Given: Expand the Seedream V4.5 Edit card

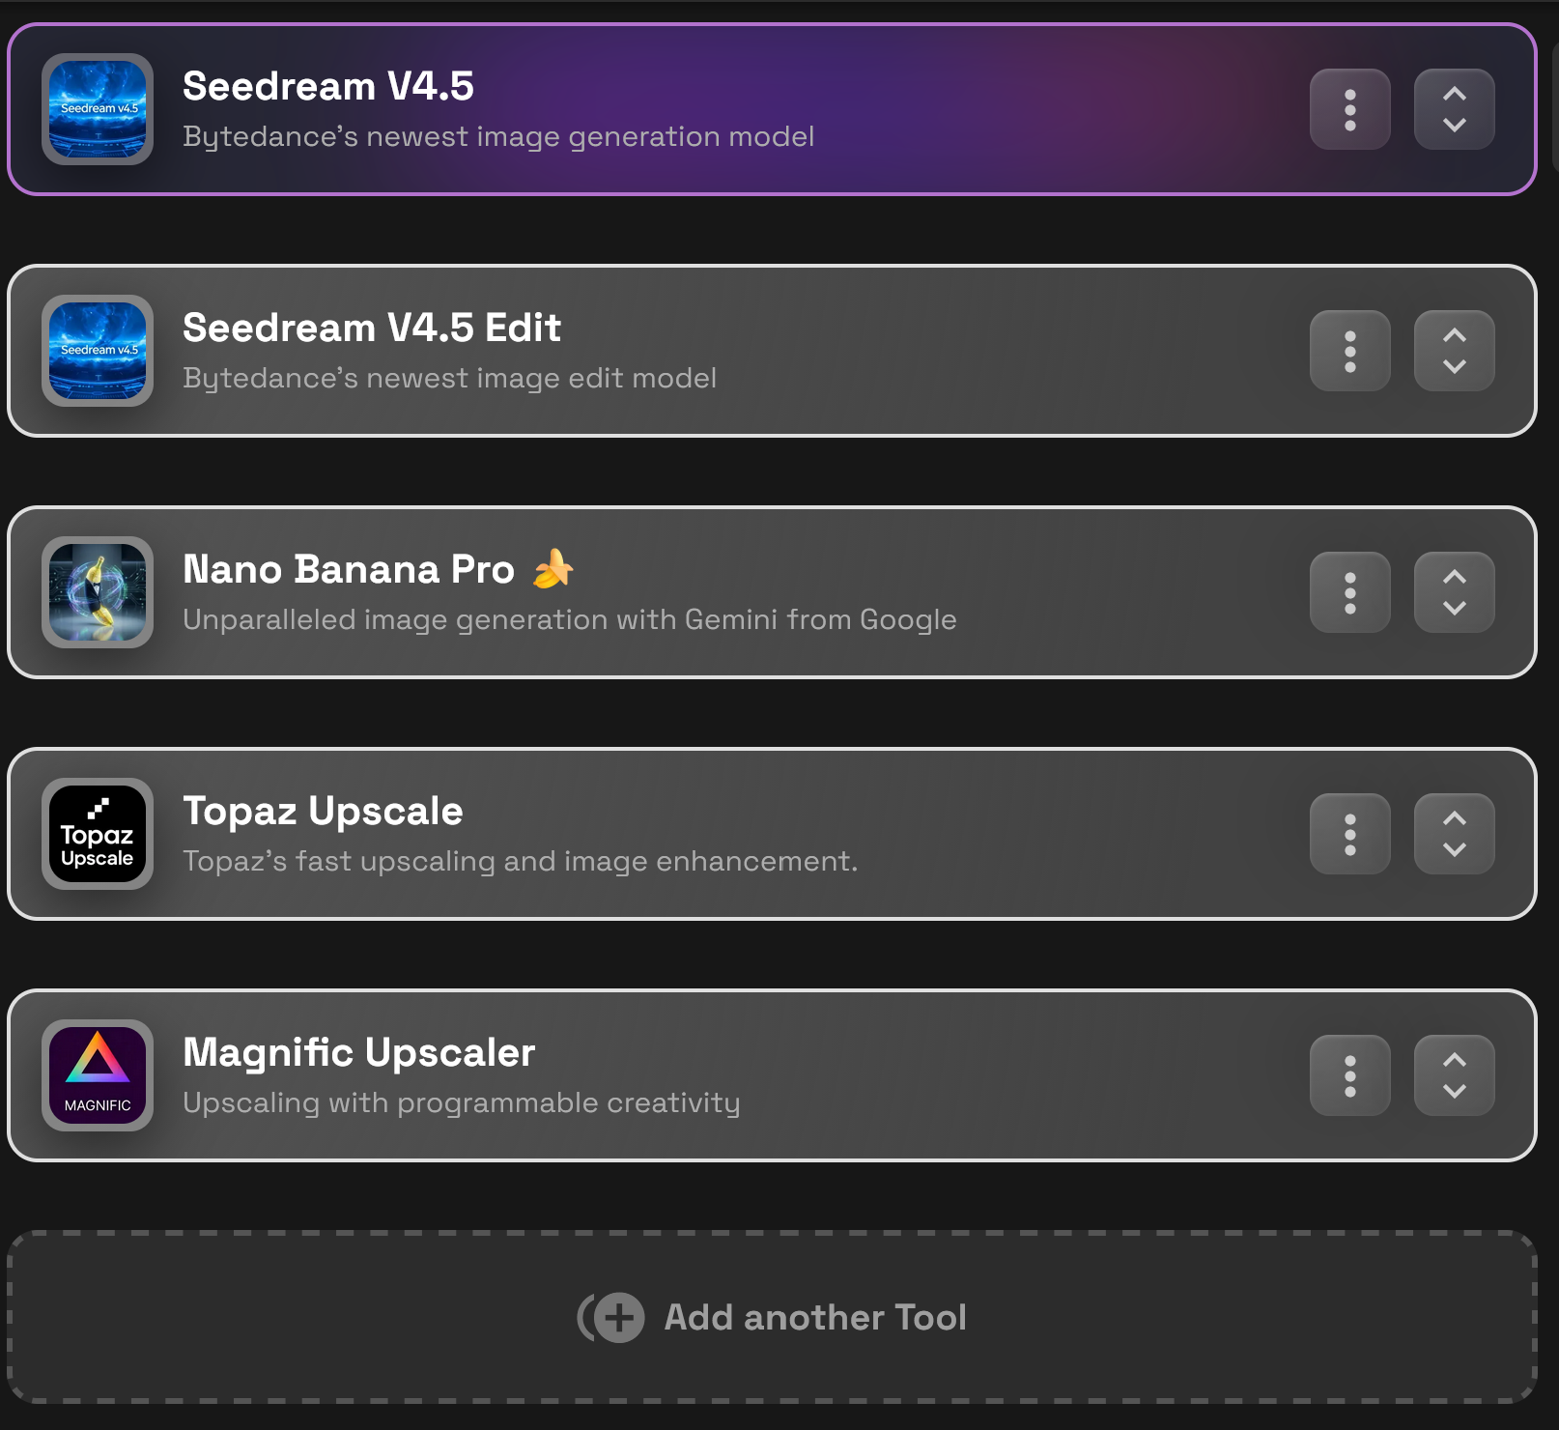Looking at the screenshot, I should click(x=1455, y=351).
